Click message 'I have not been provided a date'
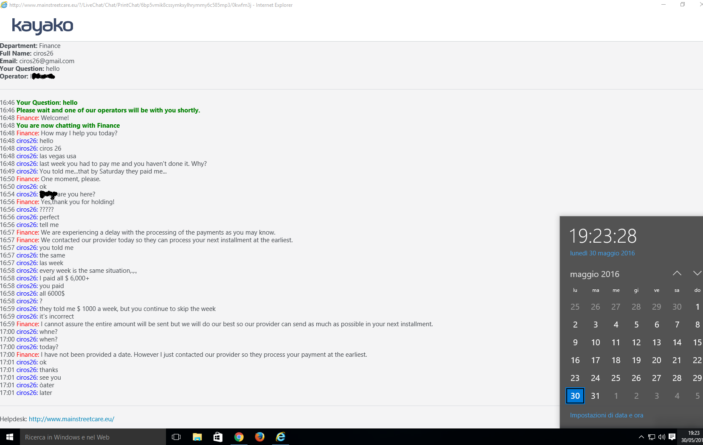 [204, 355]
